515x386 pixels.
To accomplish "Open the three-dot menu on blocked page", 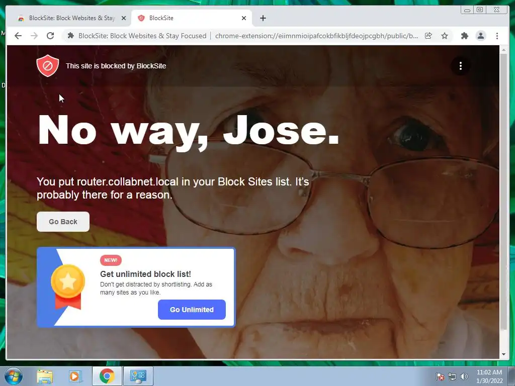I will 461,66.
